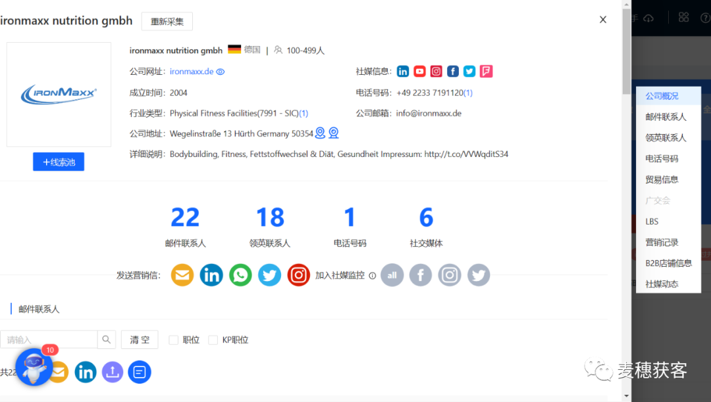
Task: Add Instagram to social media monitoring
Action: [x=450, y=275]
